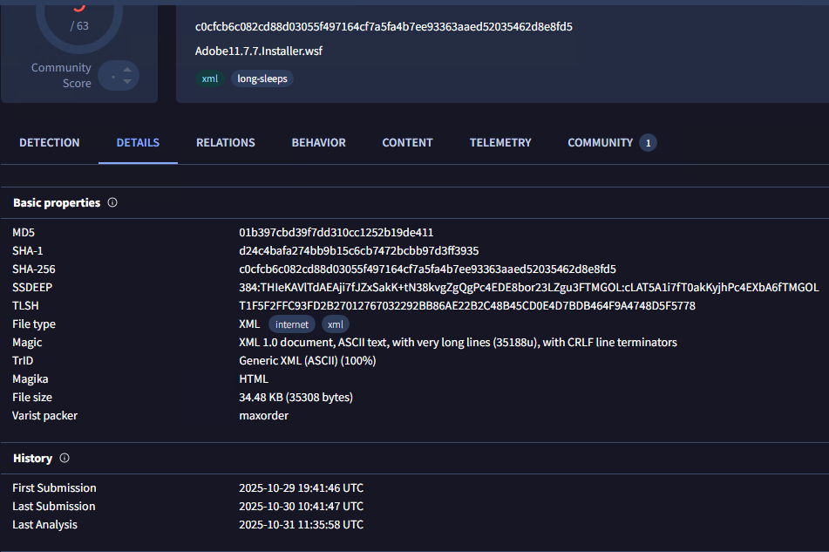Screen dimensions: 829x552
Task: Select the Details tab
Action: [x=138, y=142]
